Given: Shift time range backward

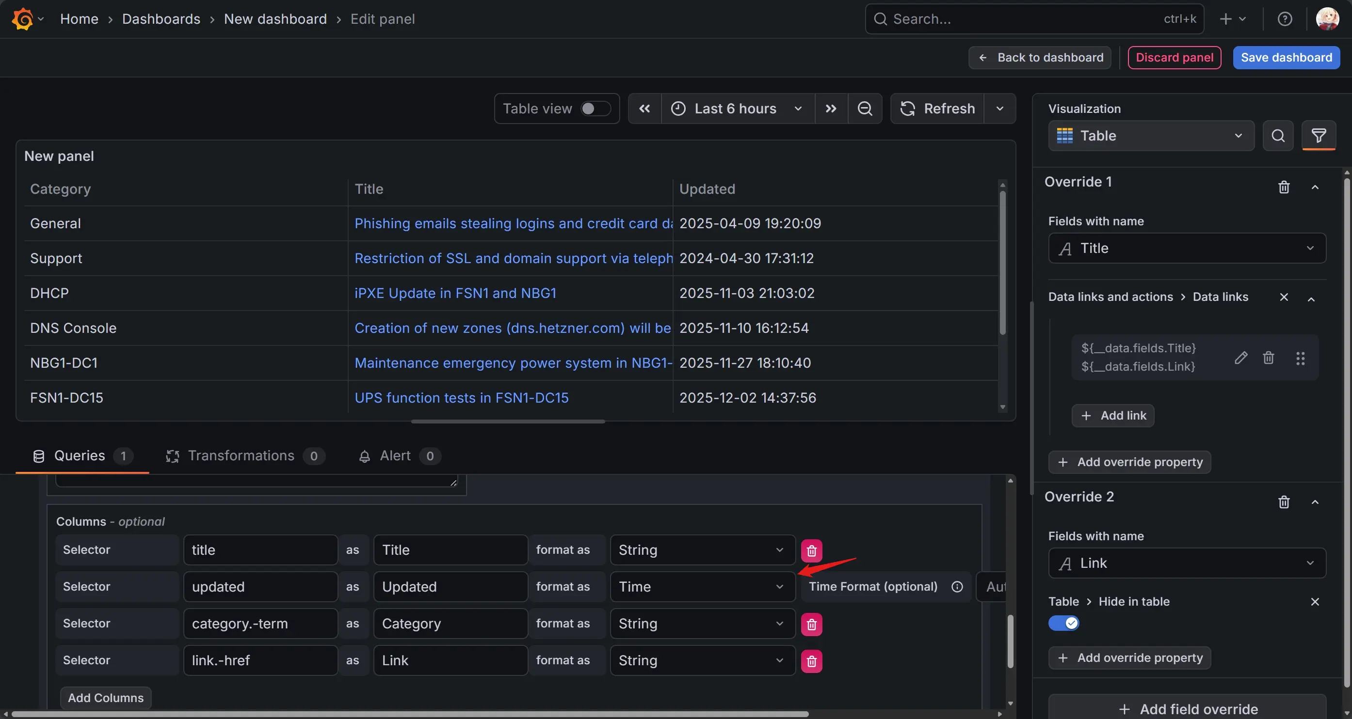Looking at the screenshot, I should [644, 109].
